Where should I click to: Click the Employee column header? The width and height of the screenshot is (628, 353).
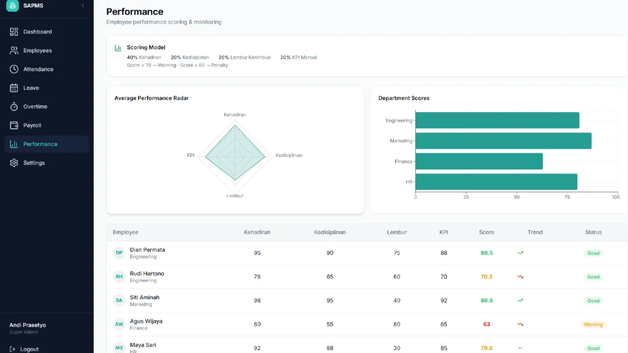coord(126,232)
